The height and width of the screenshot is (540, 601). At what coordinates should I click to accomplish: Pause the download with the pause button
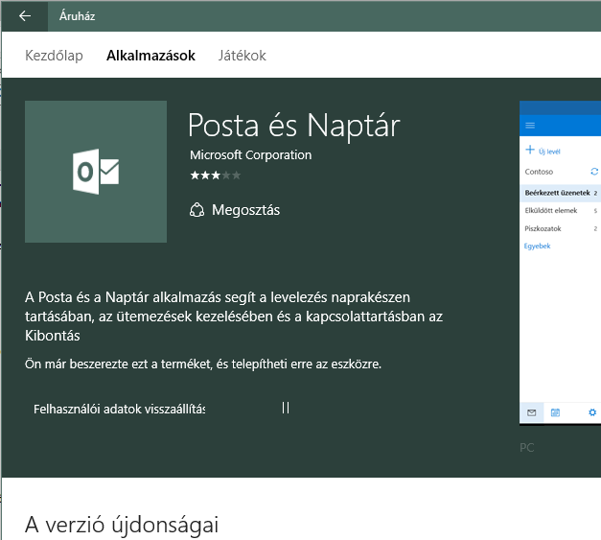(x=286, y=408)
